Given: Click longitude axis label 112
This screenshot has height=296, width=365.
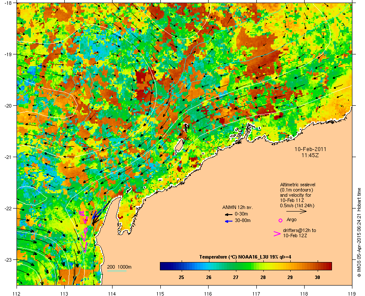Looking at the screenshot, I should (17, 294).
